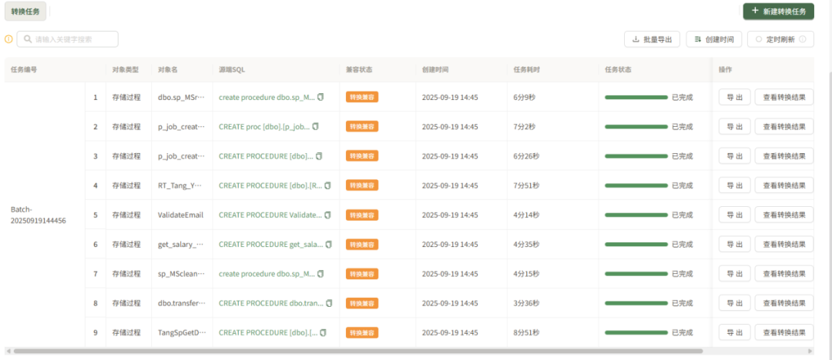Click progress bar of the 8分51秒 task
The image size is (832, 360).
click(x=636, y=332)
